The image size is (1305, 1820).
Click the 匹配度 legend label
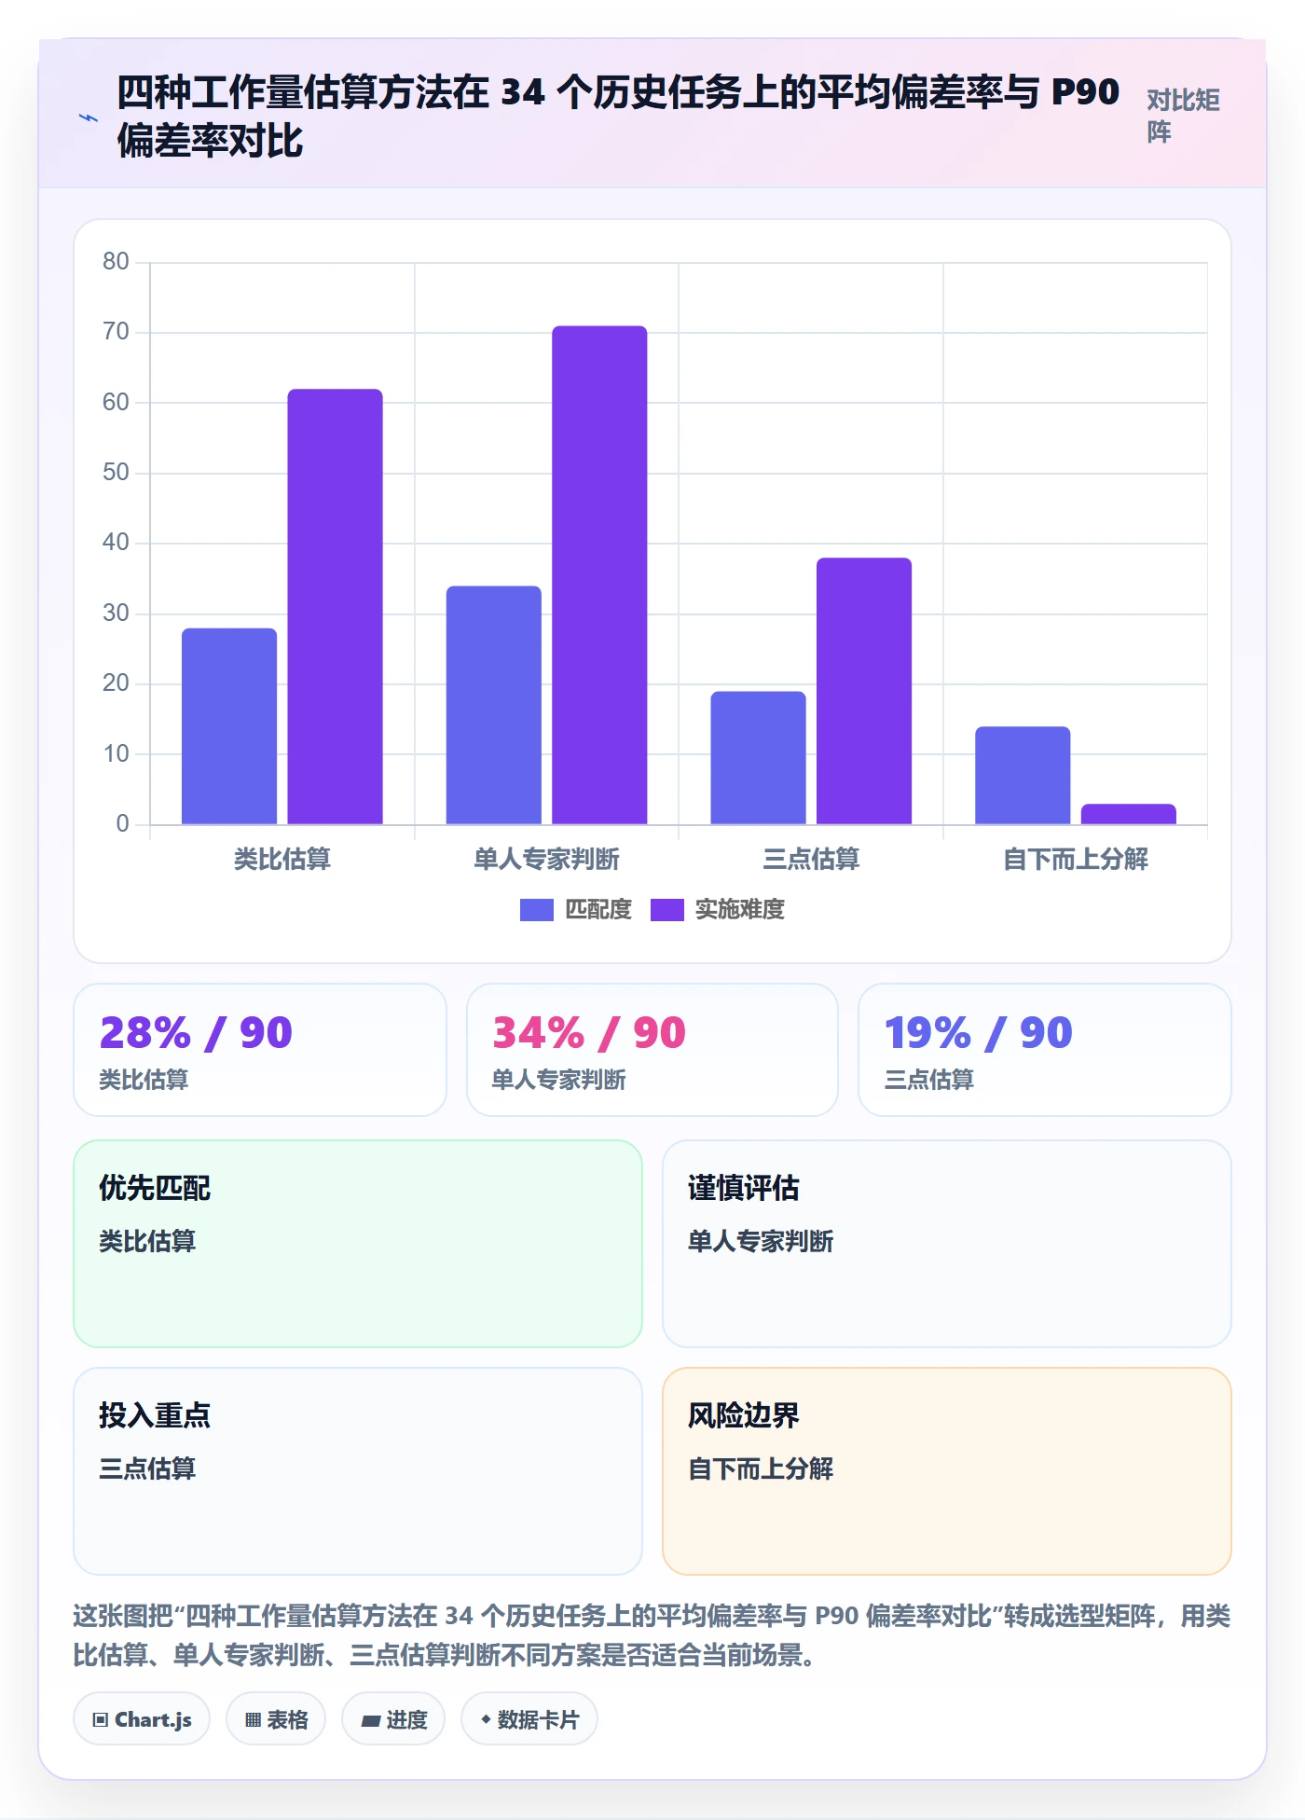(598, 909)
